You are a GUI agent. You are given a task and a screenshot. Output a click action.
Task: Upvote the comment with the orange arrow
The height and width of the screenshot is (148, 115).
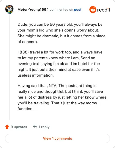(x=7, y=127)
